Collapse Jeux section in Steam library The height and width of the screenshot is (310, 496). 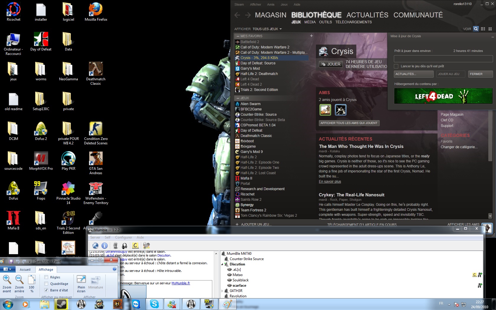[238, 98]
